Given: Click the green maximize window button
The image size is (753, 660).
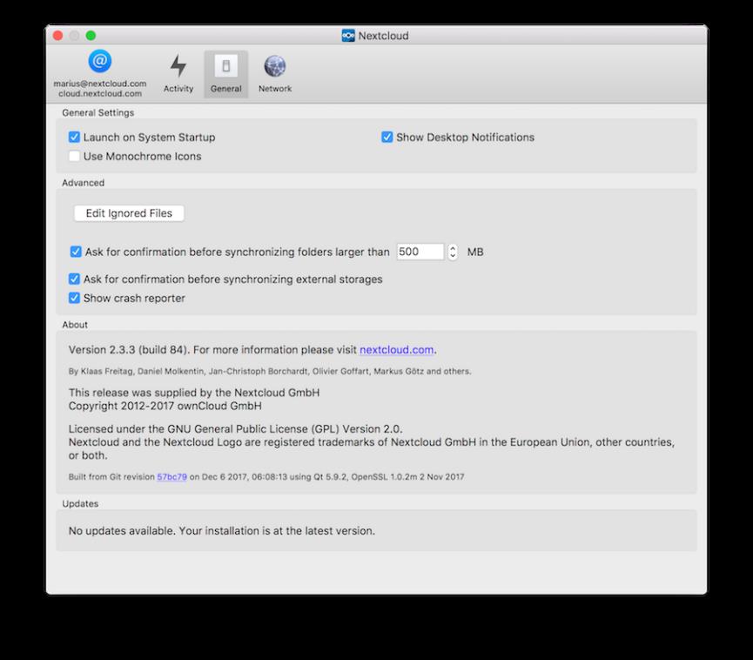Looking at the screenshot, I should (x=91, y=36).
